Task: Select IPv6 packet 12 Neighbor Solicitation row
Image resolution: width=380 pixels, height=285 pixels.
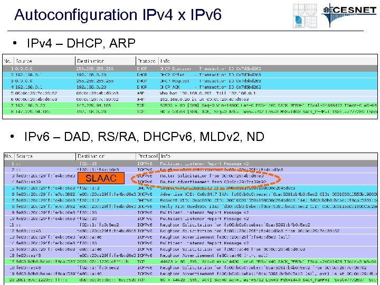Action: click(x=191, y=231)
